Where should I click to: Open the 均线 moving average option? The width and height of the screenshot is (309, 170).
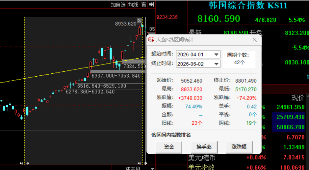(x=133, y=5)
